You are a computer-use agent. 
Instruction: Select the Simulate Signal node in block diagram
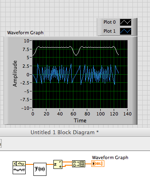pyautogui.click(x=19, y=168)
